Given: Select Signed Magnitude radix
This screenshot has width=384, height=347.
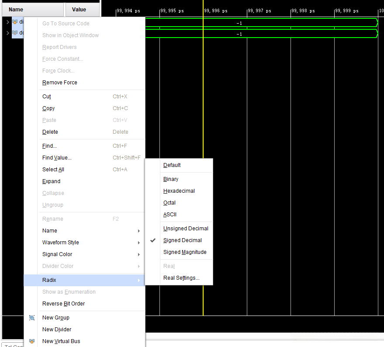Looking at the screenshot, I should click(179, 252).
